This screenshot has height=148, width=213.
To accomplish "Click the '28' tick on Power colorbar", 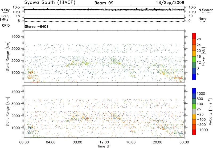I will [x=199, y=39].
